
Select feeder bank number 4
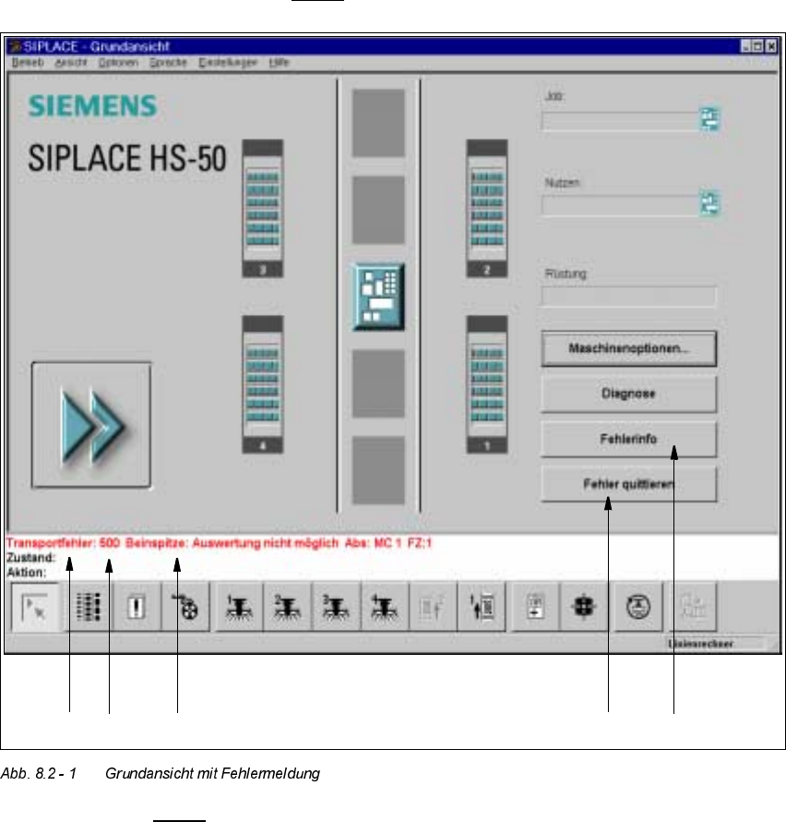(x=263, y=384)
